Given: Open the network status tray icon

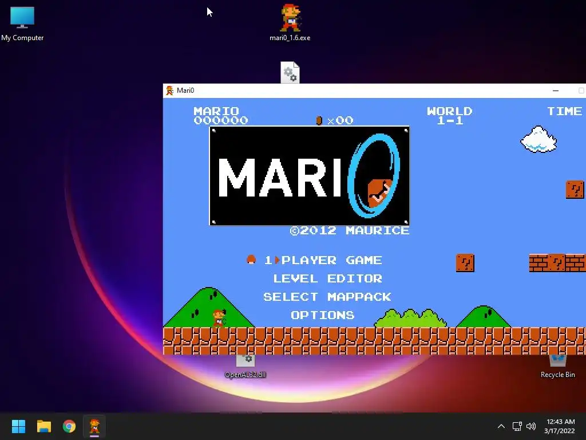Looking at the screenshot, I should [x=517, y=426].
